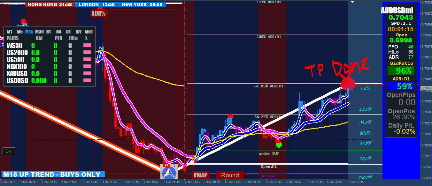Click the candle countdown timer 00:01:15
432x186 pixels.
coord(401,29)
